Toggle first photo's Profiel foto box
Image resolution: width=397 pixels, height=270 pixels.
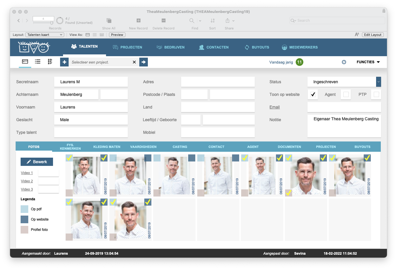69,193
